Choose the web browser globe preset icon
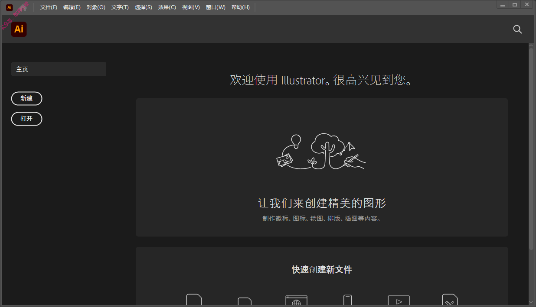The width and height of the screenshot is (536, 307). 296,301
